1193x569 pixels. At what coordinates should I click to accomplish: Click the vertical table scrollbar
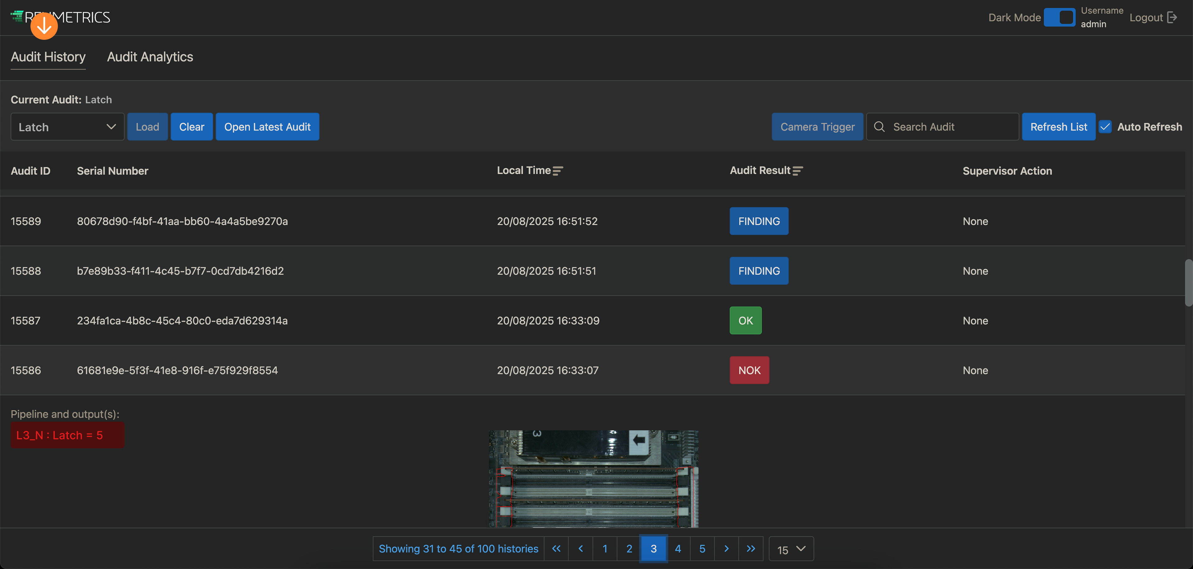pos(1188,282)
